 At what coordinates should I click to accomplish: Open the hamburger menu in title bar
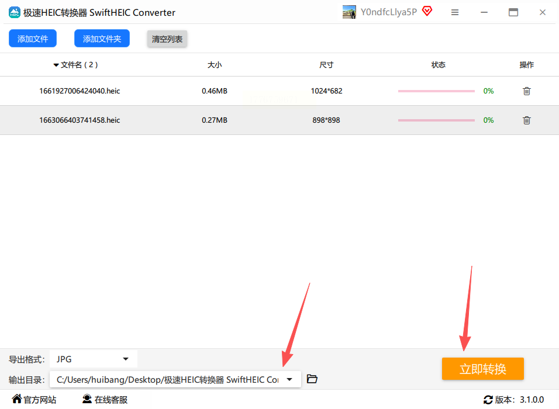454,12
